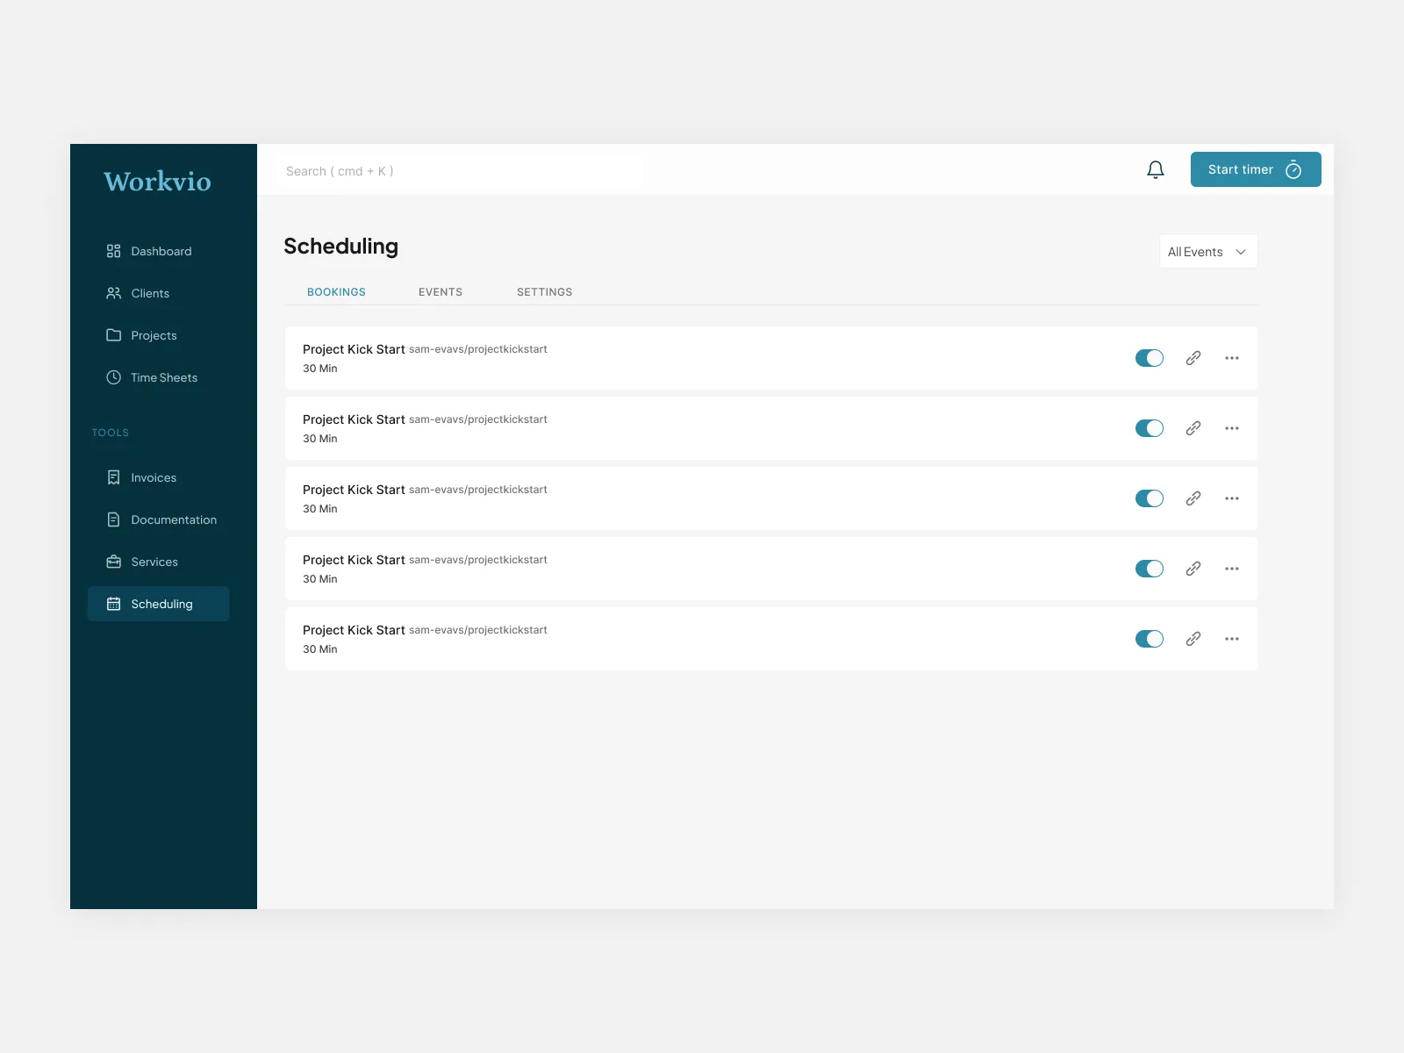This screenshot has width=1404, height=1053.
Task: Copy link of the third Project Kick Start booking
Action: pyautogui.click(x=1193, y=498)
